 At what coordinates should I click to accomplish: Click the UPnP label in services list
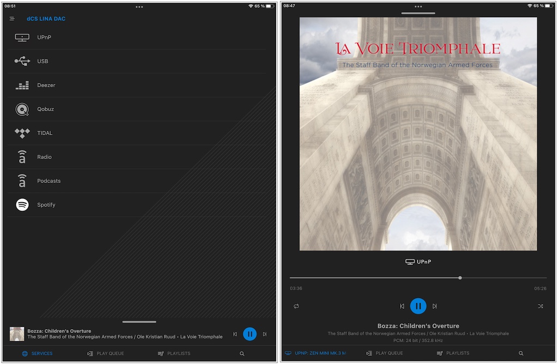[44, 38]
